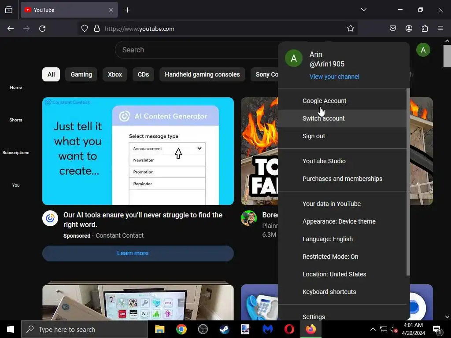Open Purchases and memberships
This screenshot has height=338, width=451.
pyautogui.click(x=342, y=179)
